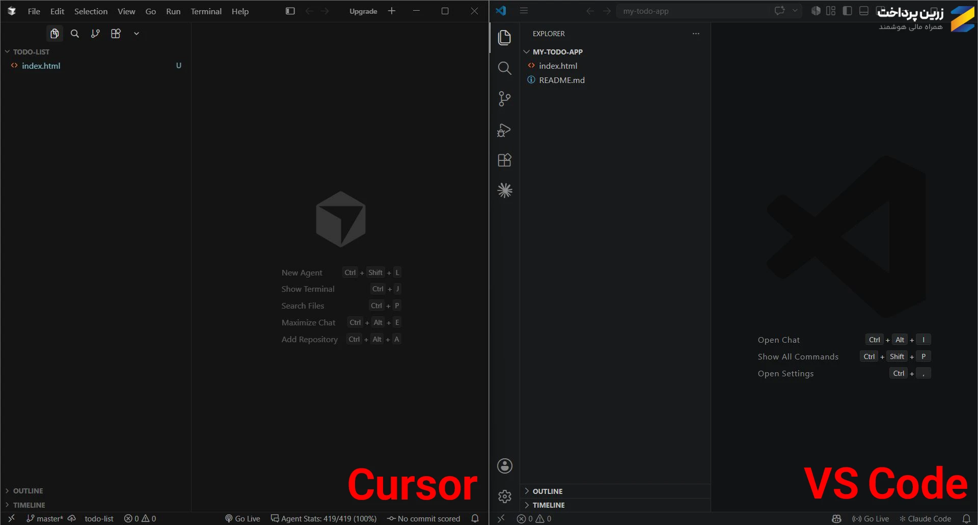Click Go Live in VS Code status bar
The image size is (978, 525).
click(x=871, y=518)
